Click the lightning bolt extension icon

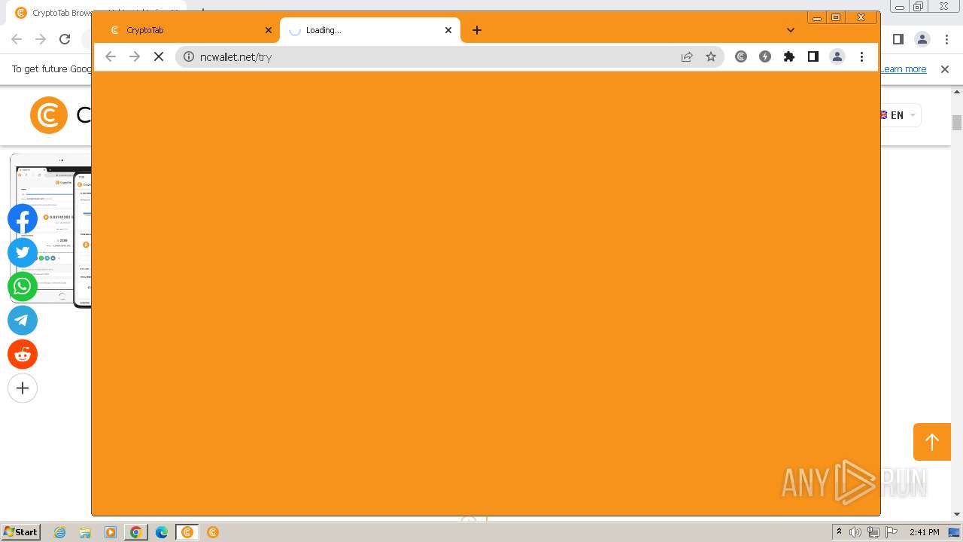[765, 56]
